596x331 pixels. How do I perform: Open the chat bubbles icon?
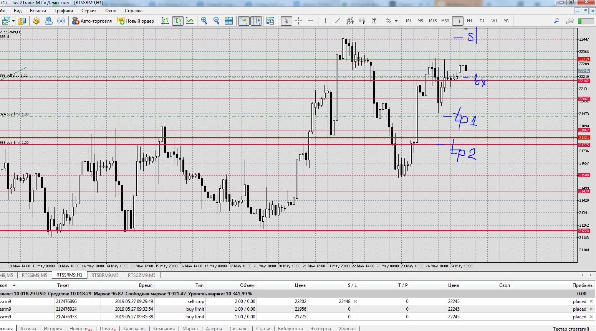tap(570, 21)
